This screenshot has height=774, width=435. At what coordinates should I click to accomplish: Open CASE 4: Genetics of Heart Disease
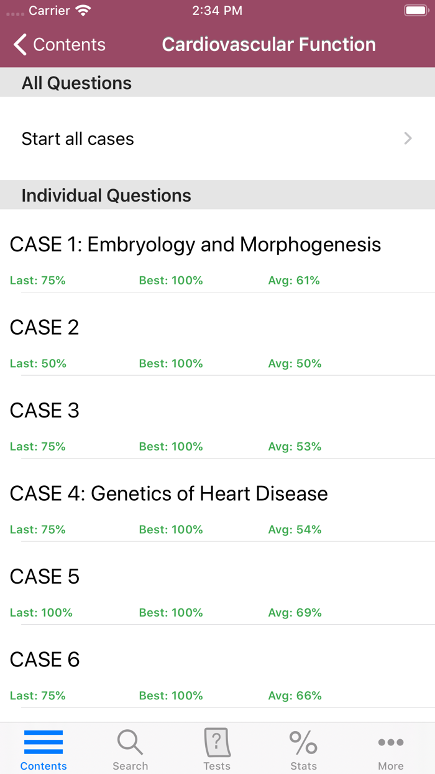pos(168,493)
